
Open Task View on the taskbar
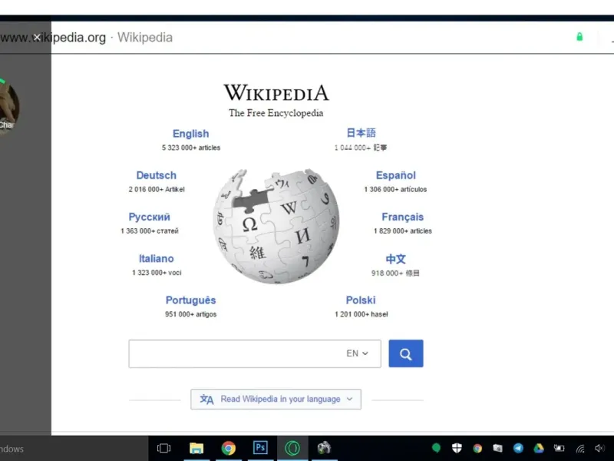pyautogui.click(x=163, y=448)
